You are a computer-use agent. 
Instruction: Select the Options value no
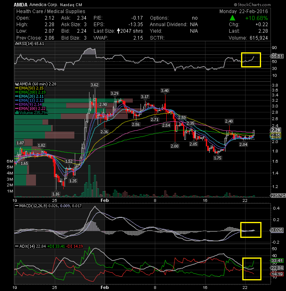click(x=195, y=18)
